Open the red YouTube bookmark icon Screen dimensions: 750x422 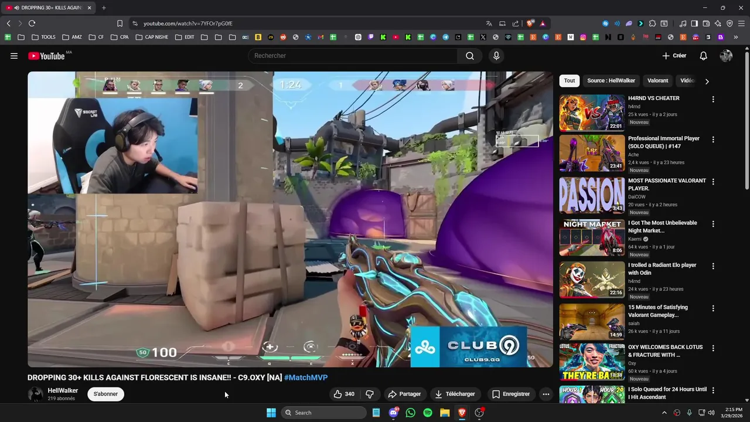pyautogui.click(x=396, y=37)
